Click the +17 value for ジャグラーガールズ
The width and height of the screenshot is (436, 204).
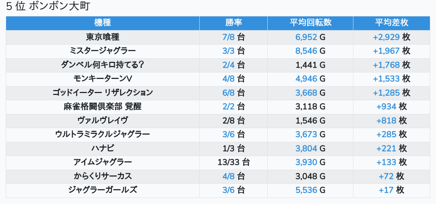(x=386, y=190)
